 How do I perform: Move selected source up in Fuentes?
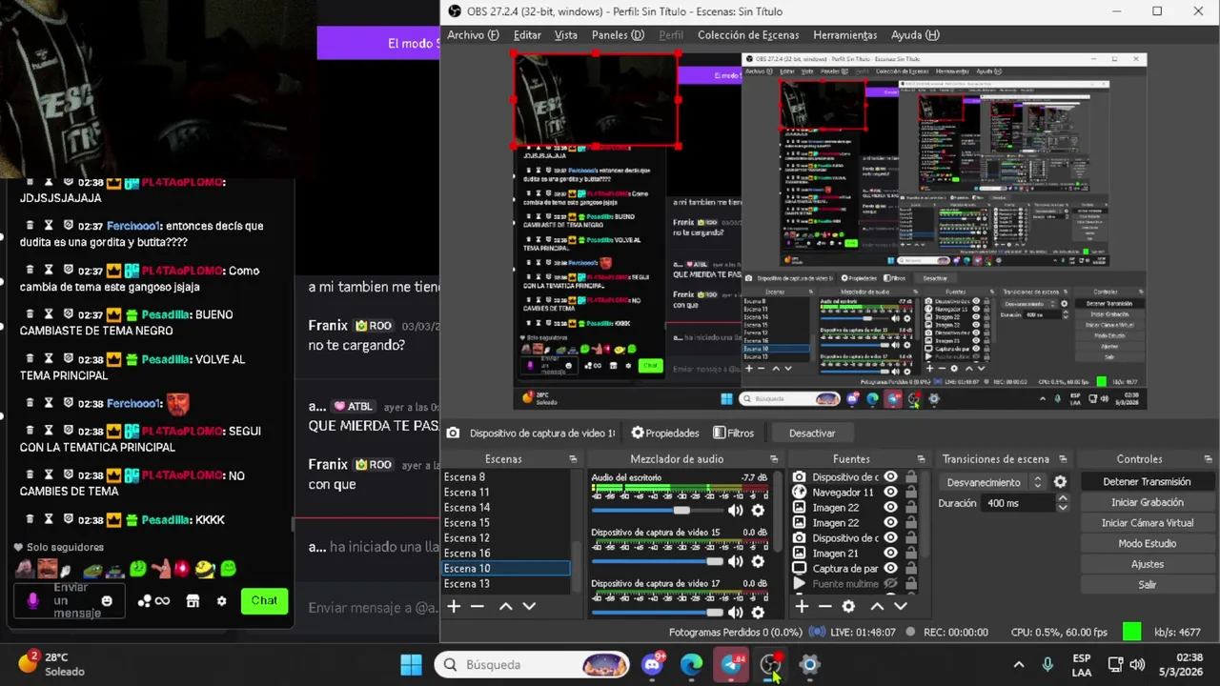tap(877, 606)
